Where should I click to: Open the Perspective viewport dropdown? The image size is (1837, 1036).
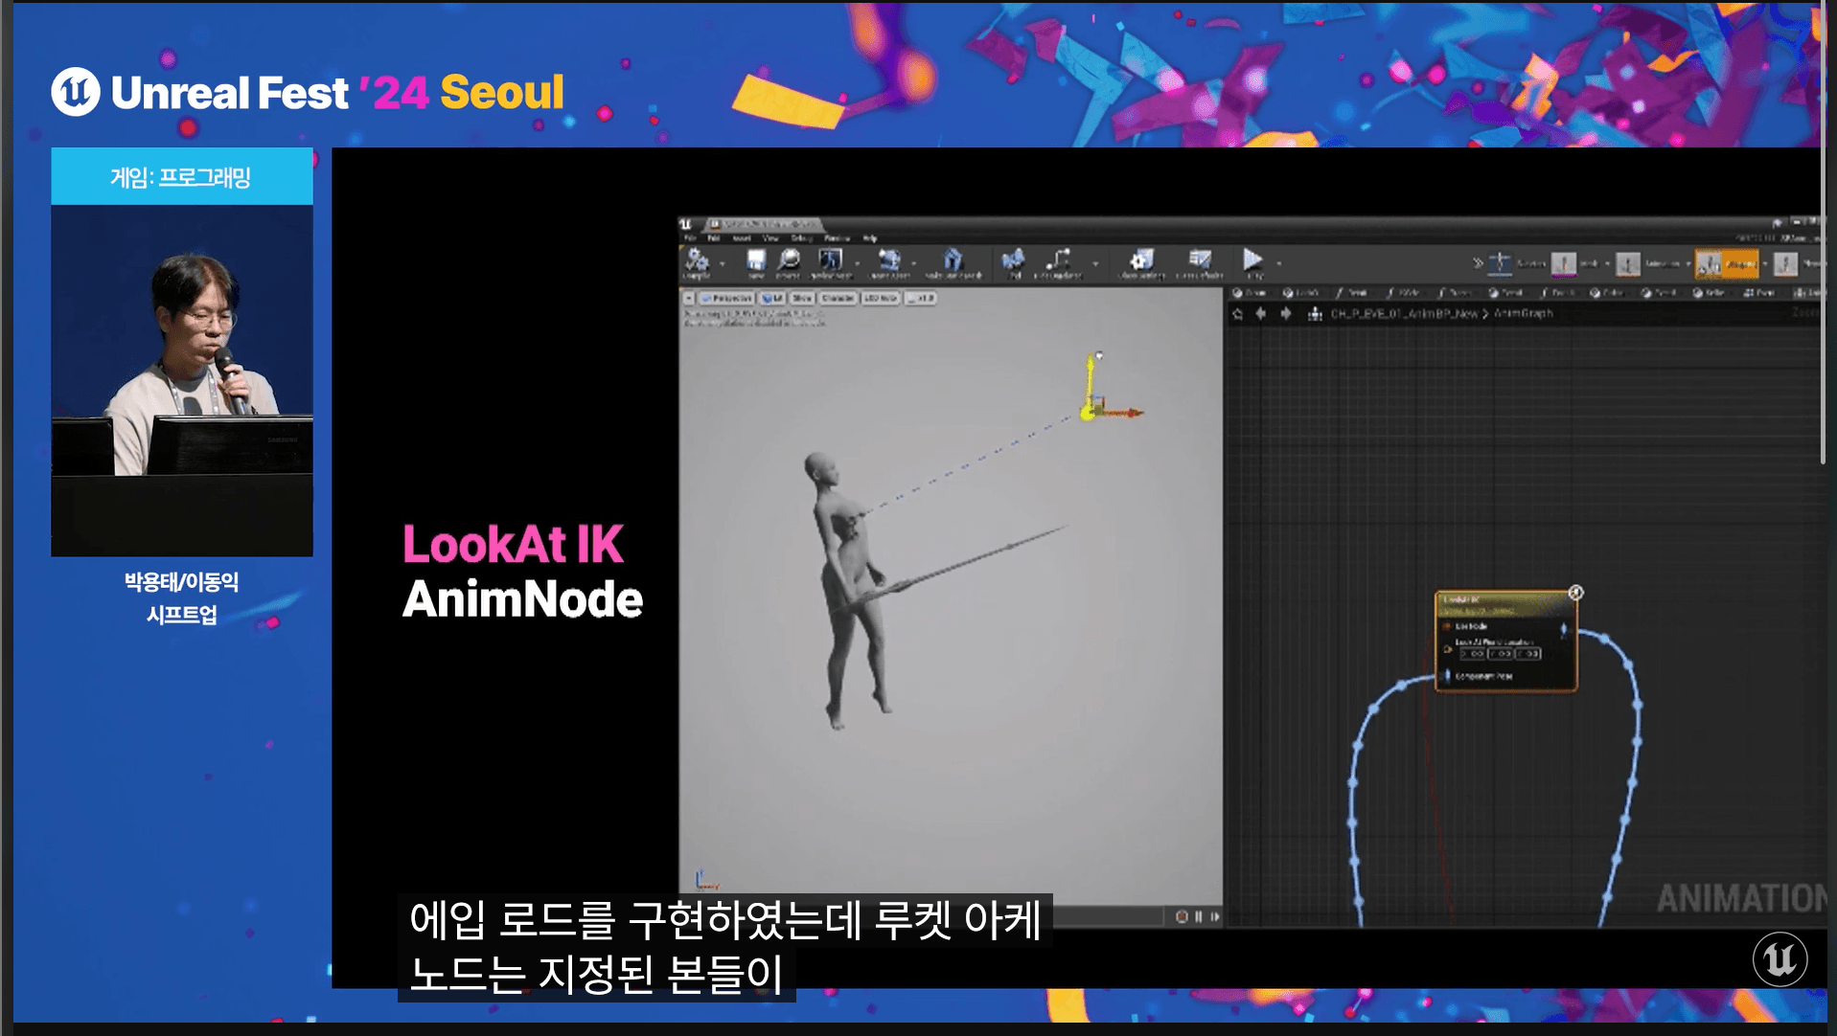(726, 299)
